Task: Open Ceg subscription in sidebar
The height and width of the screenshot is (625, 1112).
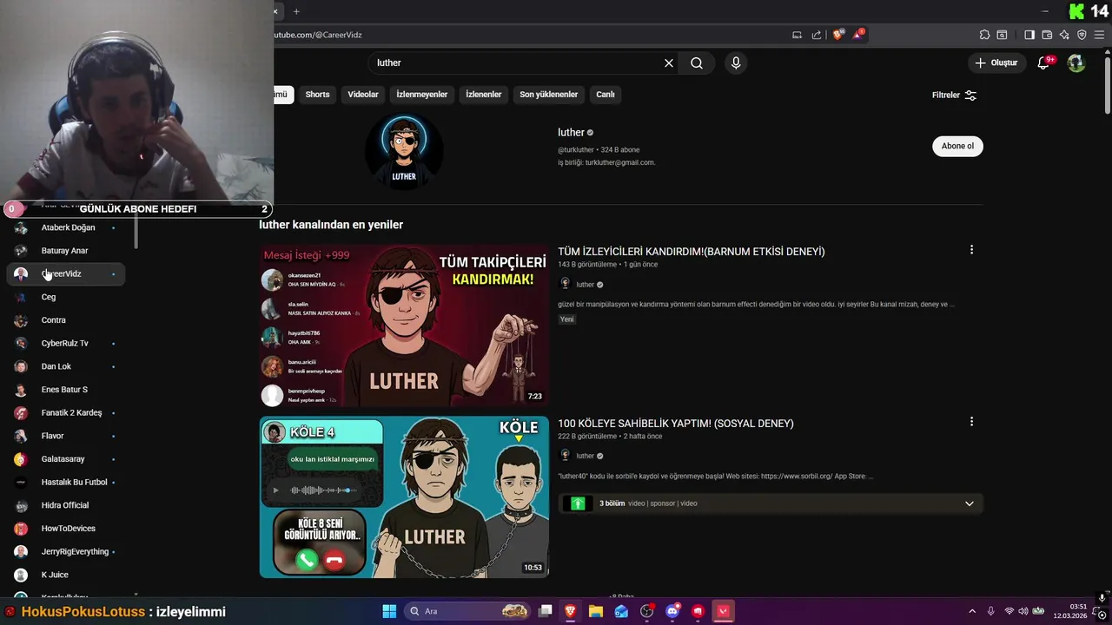Action: [x=66, y=297]
